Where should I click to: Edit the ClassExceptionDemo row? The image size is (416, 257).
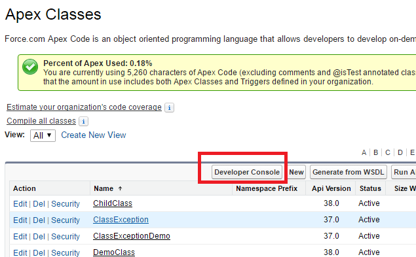[20, 237]
